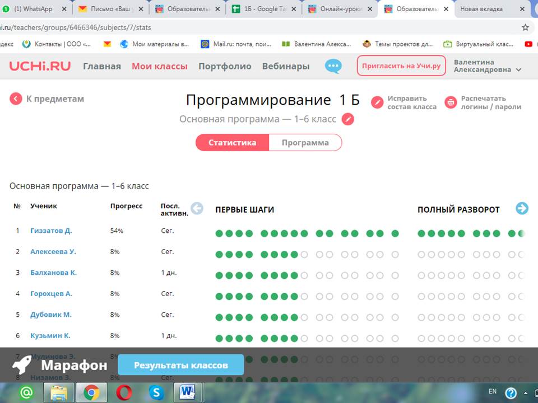
Task: Bookmark the page with the star icon
Action: 525,27
